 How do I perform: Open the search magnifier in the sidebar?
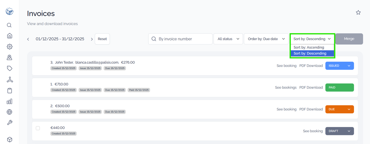pyautogui.click(x=9, y=25)
